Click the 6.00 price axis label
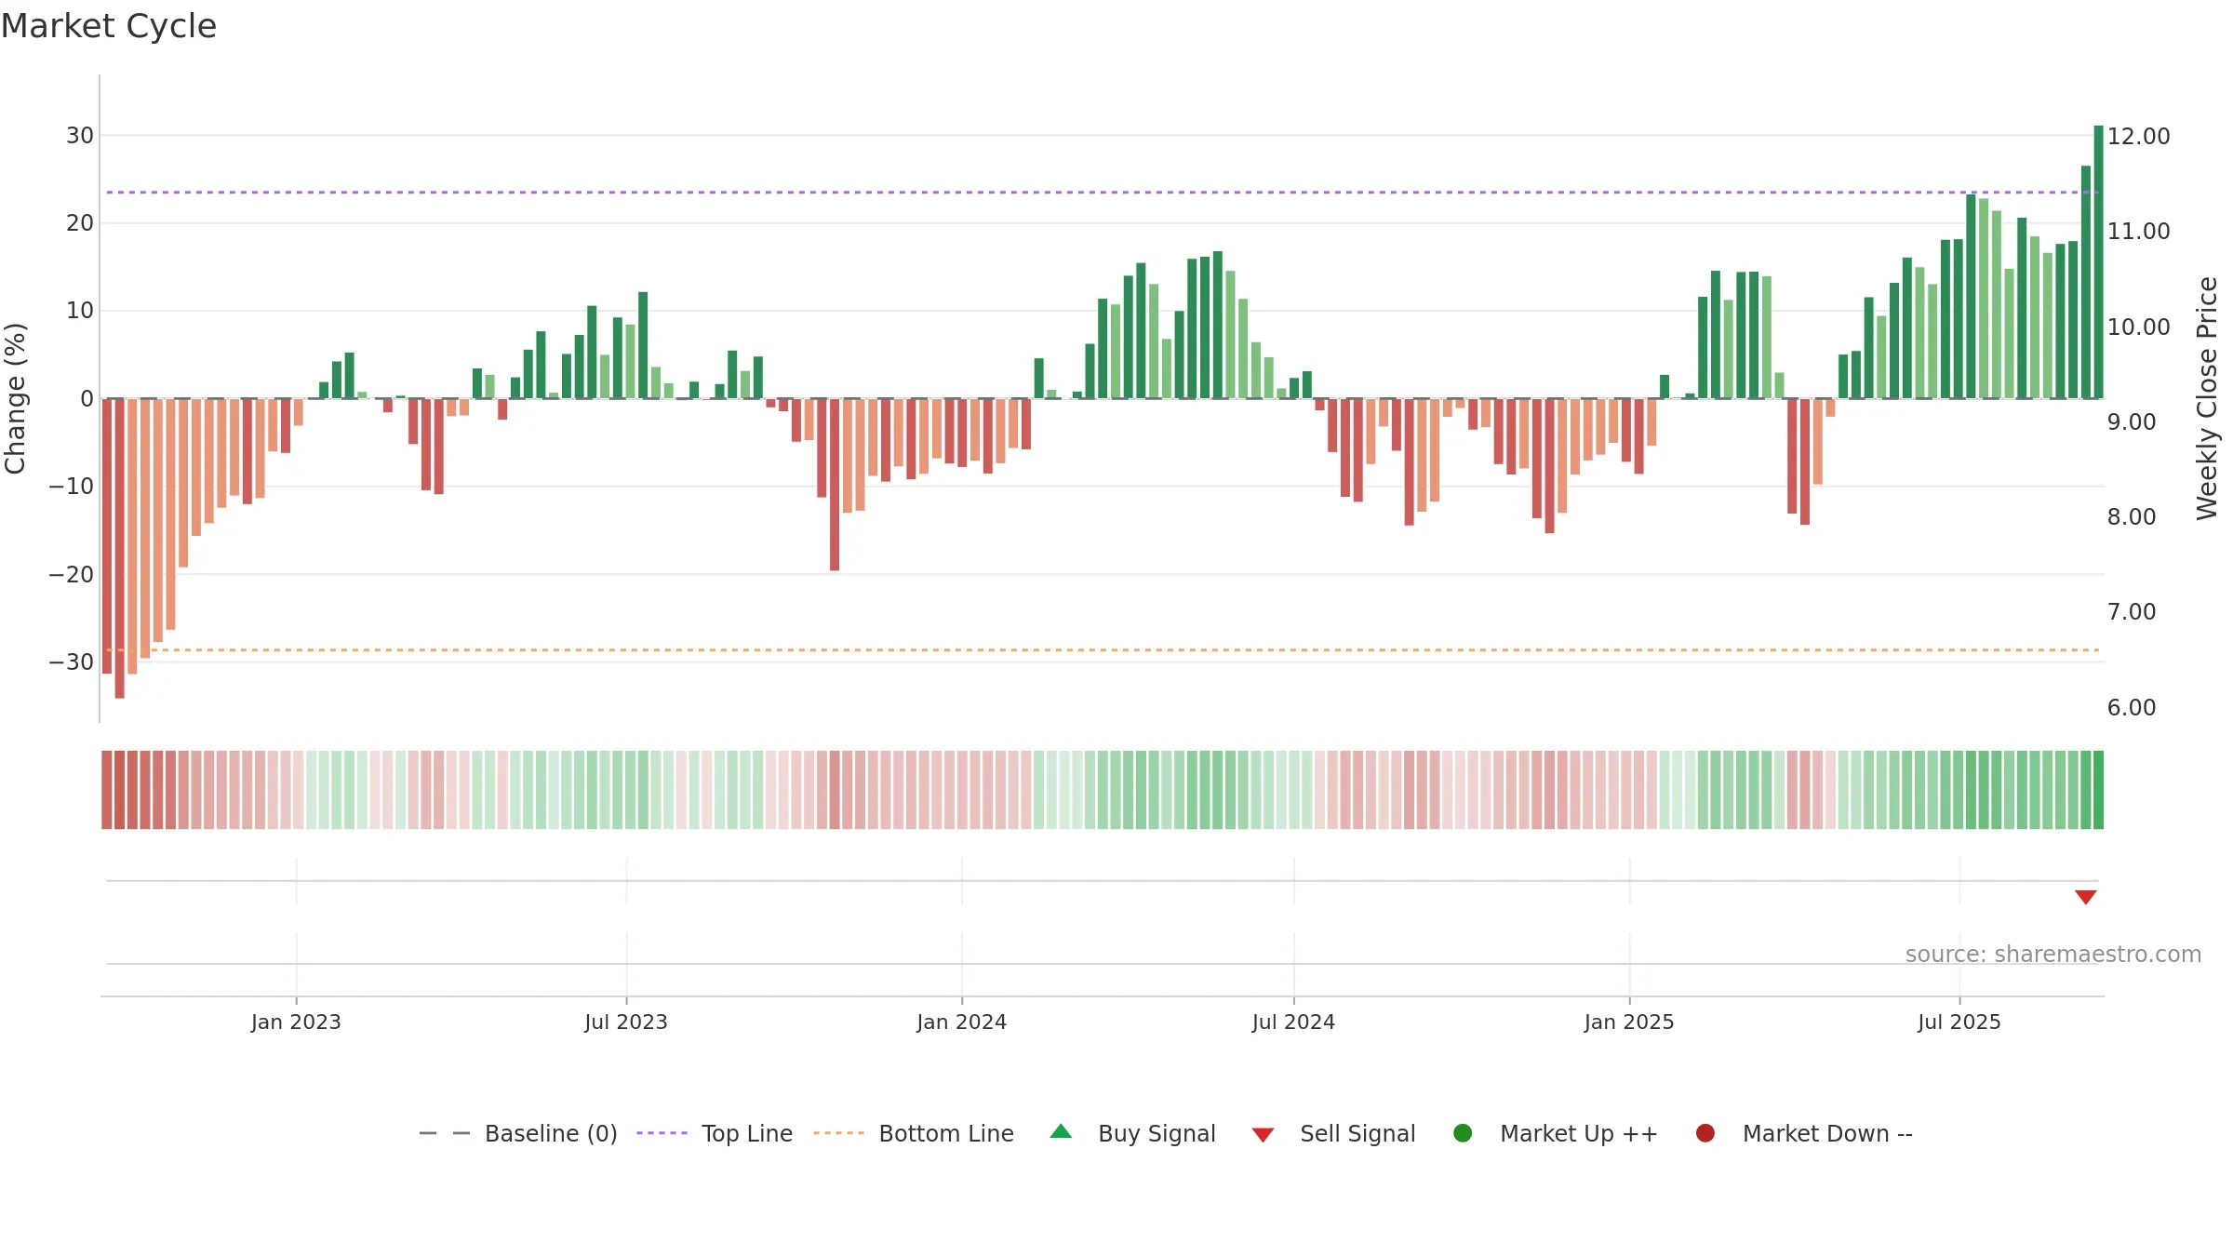 pos(2132,708)
